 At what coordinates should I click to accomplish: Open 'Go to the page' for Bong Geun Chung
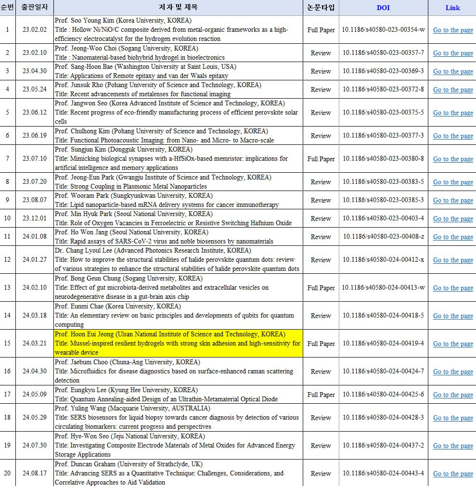[x=453, y=288]
